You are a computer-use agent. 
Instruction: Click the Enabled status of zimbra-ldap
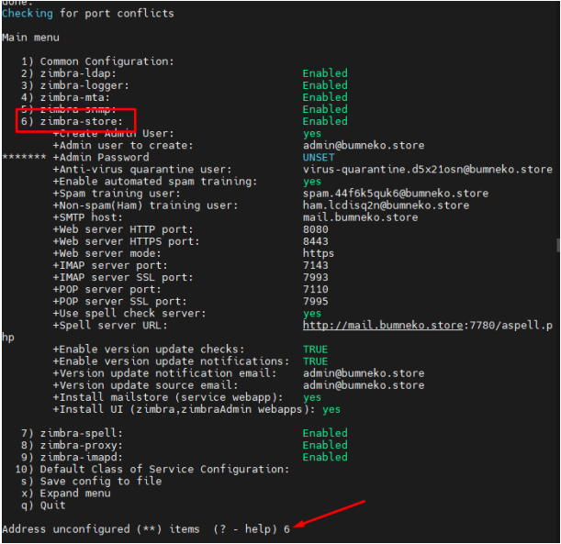325,73
